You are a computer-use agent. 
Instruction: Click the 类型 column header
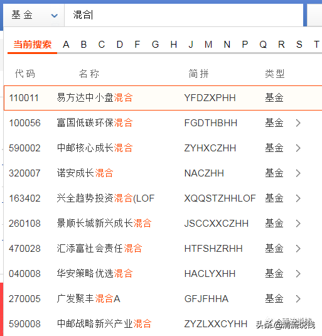pos(275,73)
